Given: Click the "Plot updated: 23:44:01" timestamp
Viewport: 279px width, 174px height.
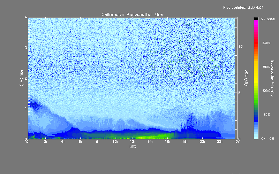Looking at the screenshot, I should (243, 7).
